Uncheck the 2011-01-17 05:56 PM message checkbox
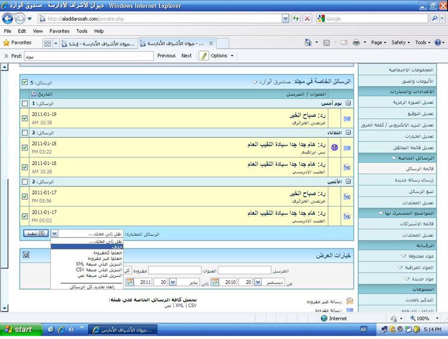This screenshot has width=448, height=339. pos(25,196)
